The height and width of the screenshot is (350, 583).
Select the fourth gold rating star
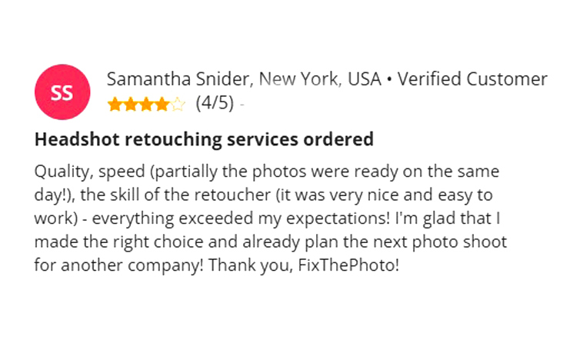pyautogui.click(x=162, y=104)
